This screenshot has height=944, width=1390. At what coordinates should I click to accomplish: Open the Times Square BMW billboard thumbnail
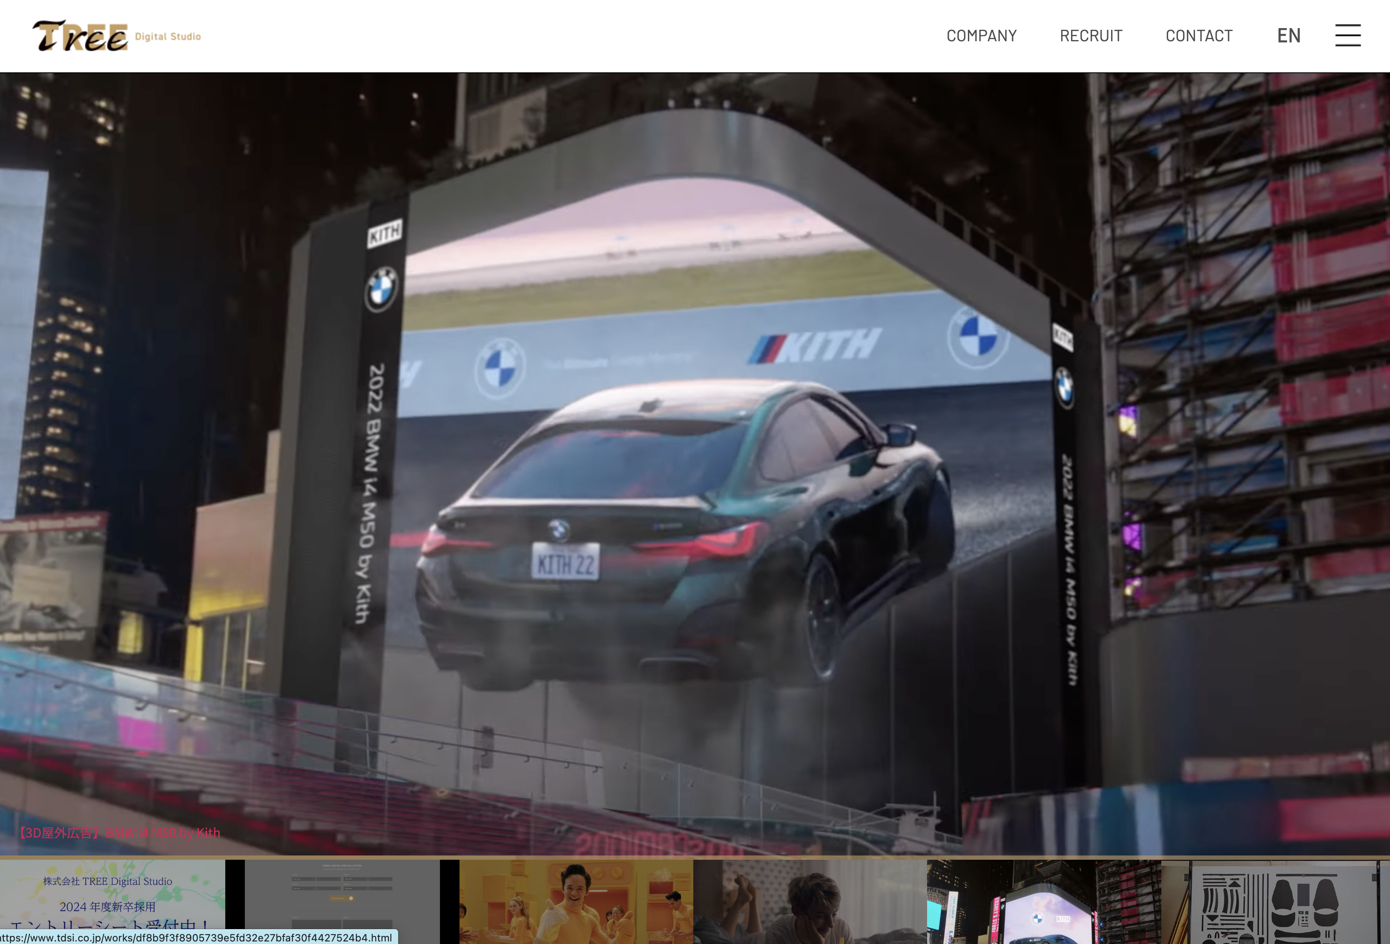[1044, 901]
